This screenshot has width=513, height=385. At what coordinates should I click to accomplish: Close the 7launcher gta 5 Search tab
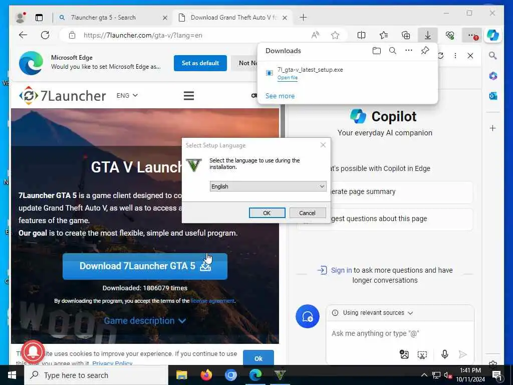click(165, 18)
